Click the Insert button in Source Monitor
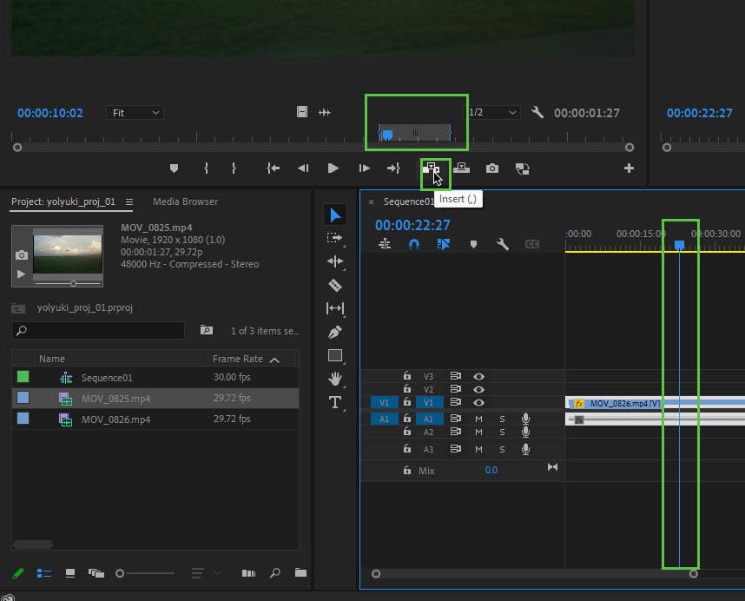Viewport: 745px width, 601px height. point(431,168)
